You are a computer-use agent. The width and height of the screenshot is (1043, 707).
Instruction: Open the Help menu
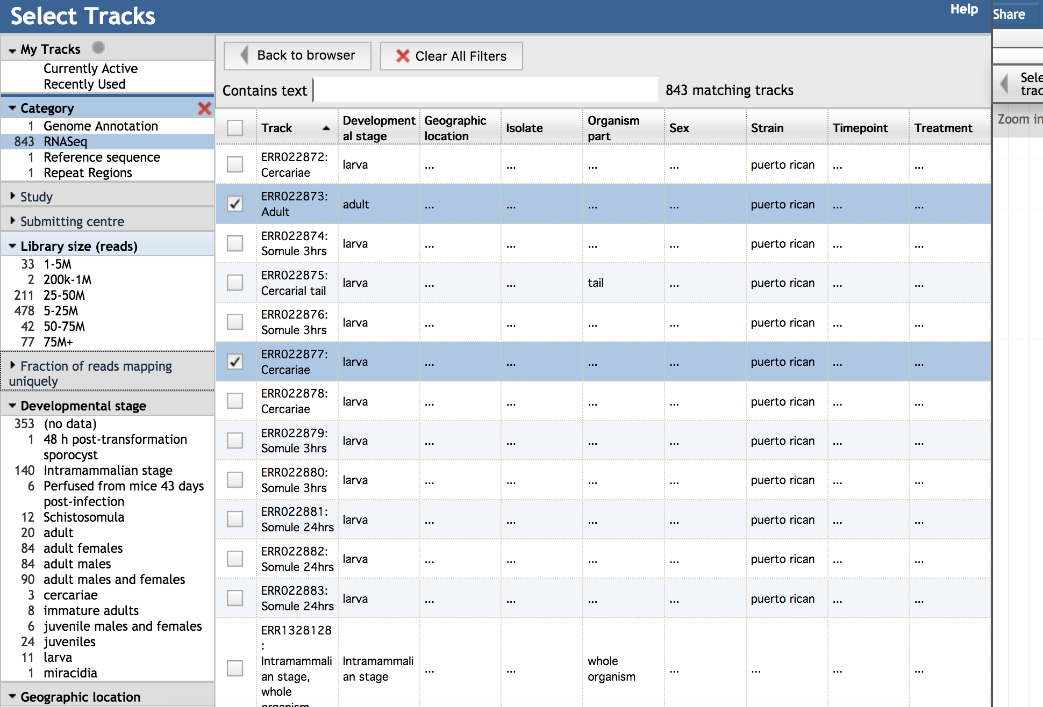tap(963, 9)
